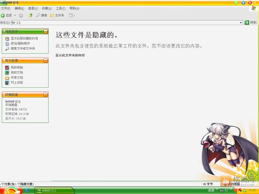Open the 帮助(H) menu
Image resolution: width=259 pixels, height=194 pixels.
pos(74,8)
